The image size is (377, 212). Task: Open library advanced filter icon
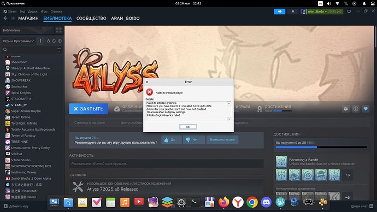[59, 50]
